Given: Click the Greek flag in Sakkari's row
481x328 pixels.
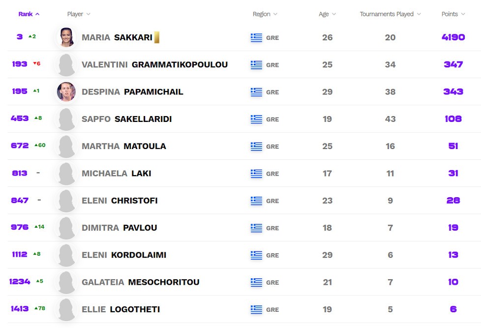Looking at the screenshot, I should (256, 38).
